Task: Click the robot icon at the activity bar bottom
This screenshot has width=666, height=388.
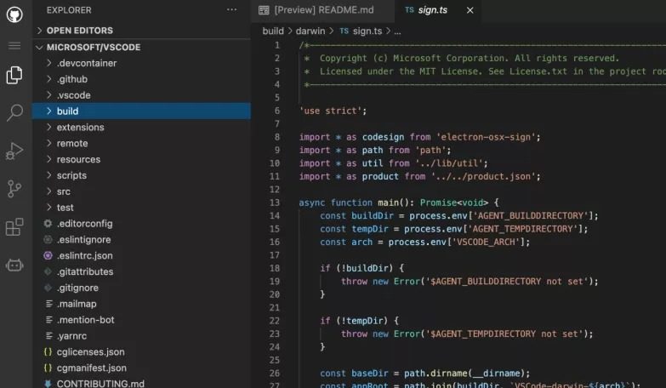Action: click(x=14, y=265)
